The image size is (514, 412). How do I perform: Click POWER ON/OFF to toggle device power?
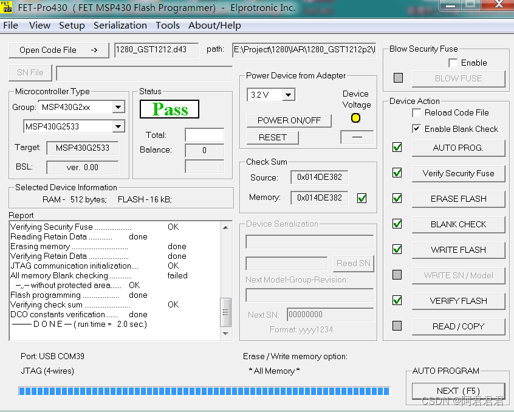click(x=289, y=121)
